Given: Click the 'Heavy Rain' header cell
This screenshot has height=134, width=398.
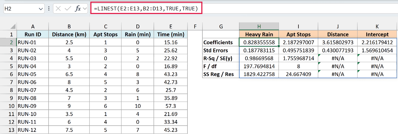Looking at the screenshot, I should click(259, 34).
